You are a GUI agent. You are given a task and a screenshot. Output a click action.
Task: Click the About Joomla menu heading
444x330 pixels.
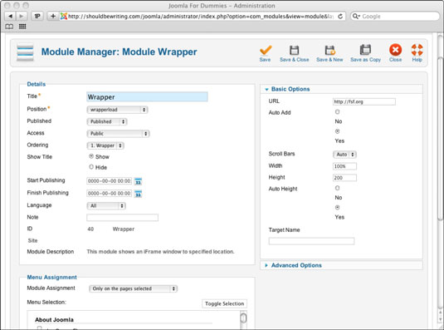54,320
